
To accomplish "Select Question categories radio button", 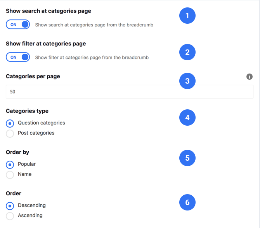I will pyautogui.click(x=10, y=123).
